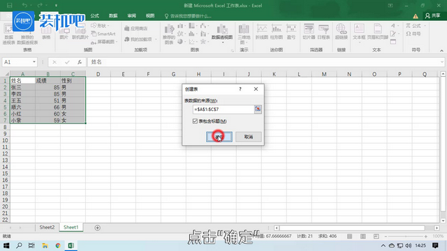Click the table data source range field
Viewport: 447px width, 251px height.
coord(223,109)
